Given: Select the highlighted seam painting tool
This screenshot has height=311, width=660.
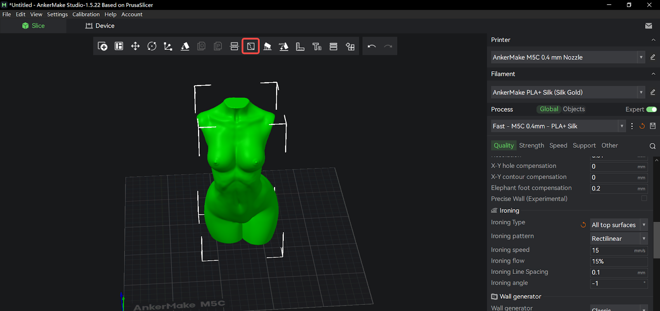Looking at the screenshot, I should click(x=251, y=46).
